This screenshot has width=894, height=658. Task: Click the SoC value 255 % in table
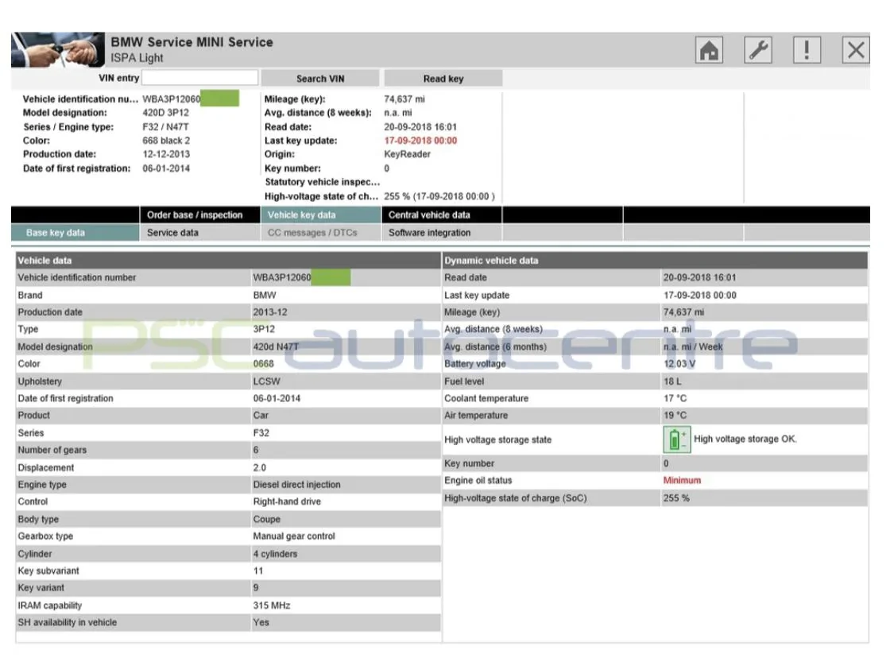point(676,498)
